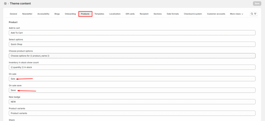Focus the Select options field with Quick Shop

point(132,44)
